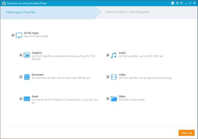
Task: Toggle the Video checkbox
Action: (108, 77)
